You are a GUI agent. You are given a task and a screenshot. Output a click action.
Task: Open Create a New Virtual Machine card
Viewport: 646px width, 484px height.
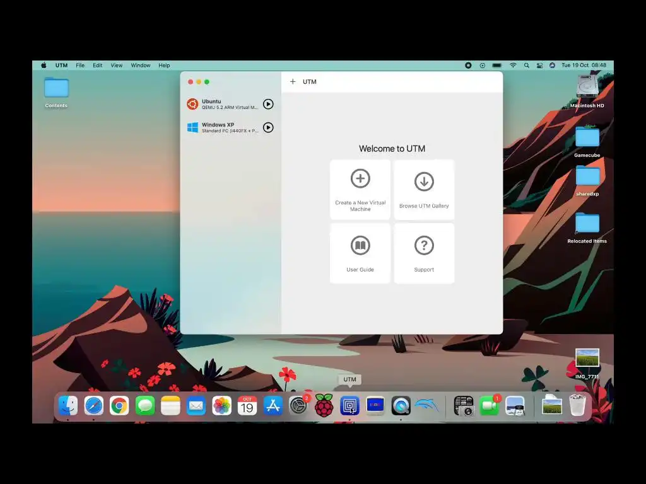(x=360, y=190)
